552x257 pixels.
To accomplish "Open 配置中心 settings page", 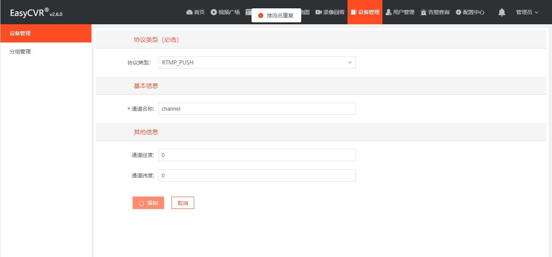I will coord(470,12).
